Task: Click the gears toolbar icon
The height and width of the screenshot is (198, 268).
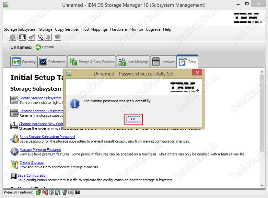Action: point(31,37)
